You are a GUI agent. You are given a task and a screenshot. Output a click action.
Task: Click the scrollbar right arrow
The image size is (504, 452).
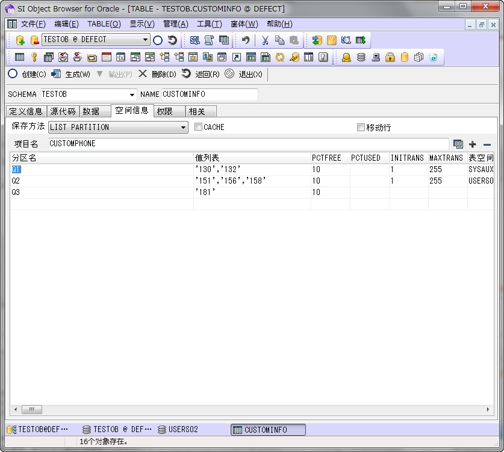point(488,410)
